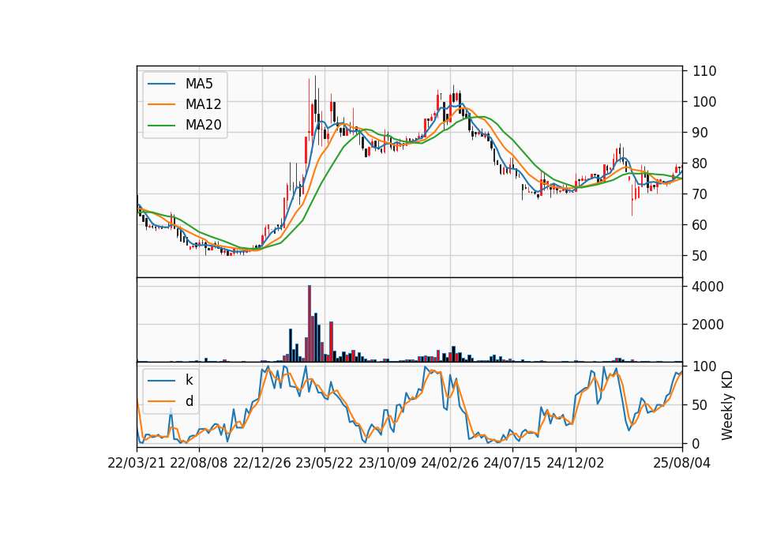758x545 pixels.
Task: Select the 22/08/08 date label
Action: [x=199, y=463]
